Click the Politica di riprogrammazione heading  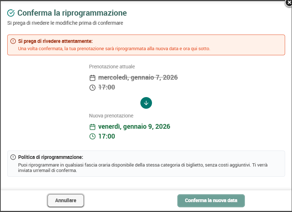(x=51, y=157)
